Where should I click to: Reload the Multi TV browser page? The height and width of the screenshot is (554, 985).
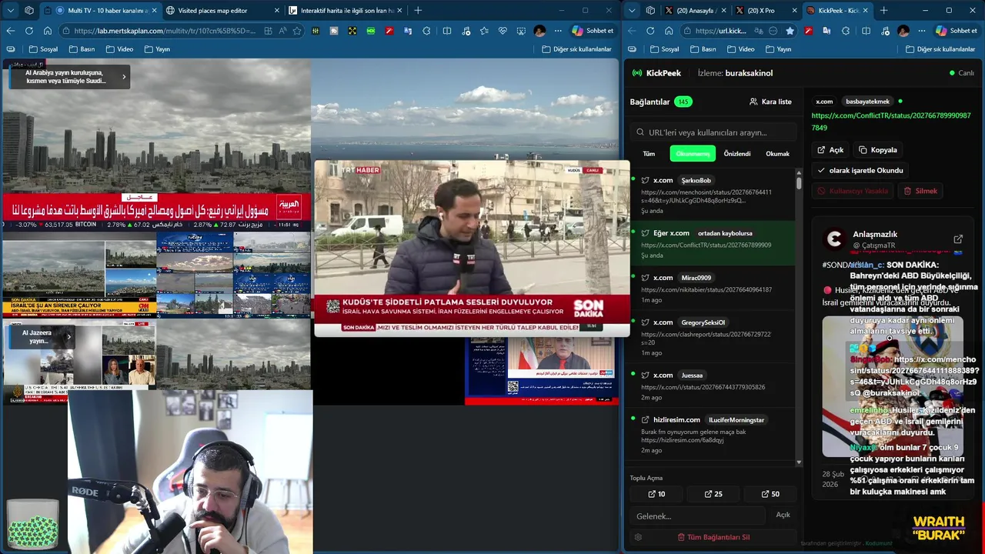pos(28,31)
